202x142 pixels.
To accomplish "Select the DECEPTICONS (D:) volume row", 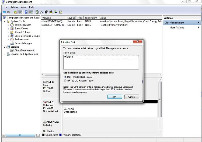I will tap(102, 25).
